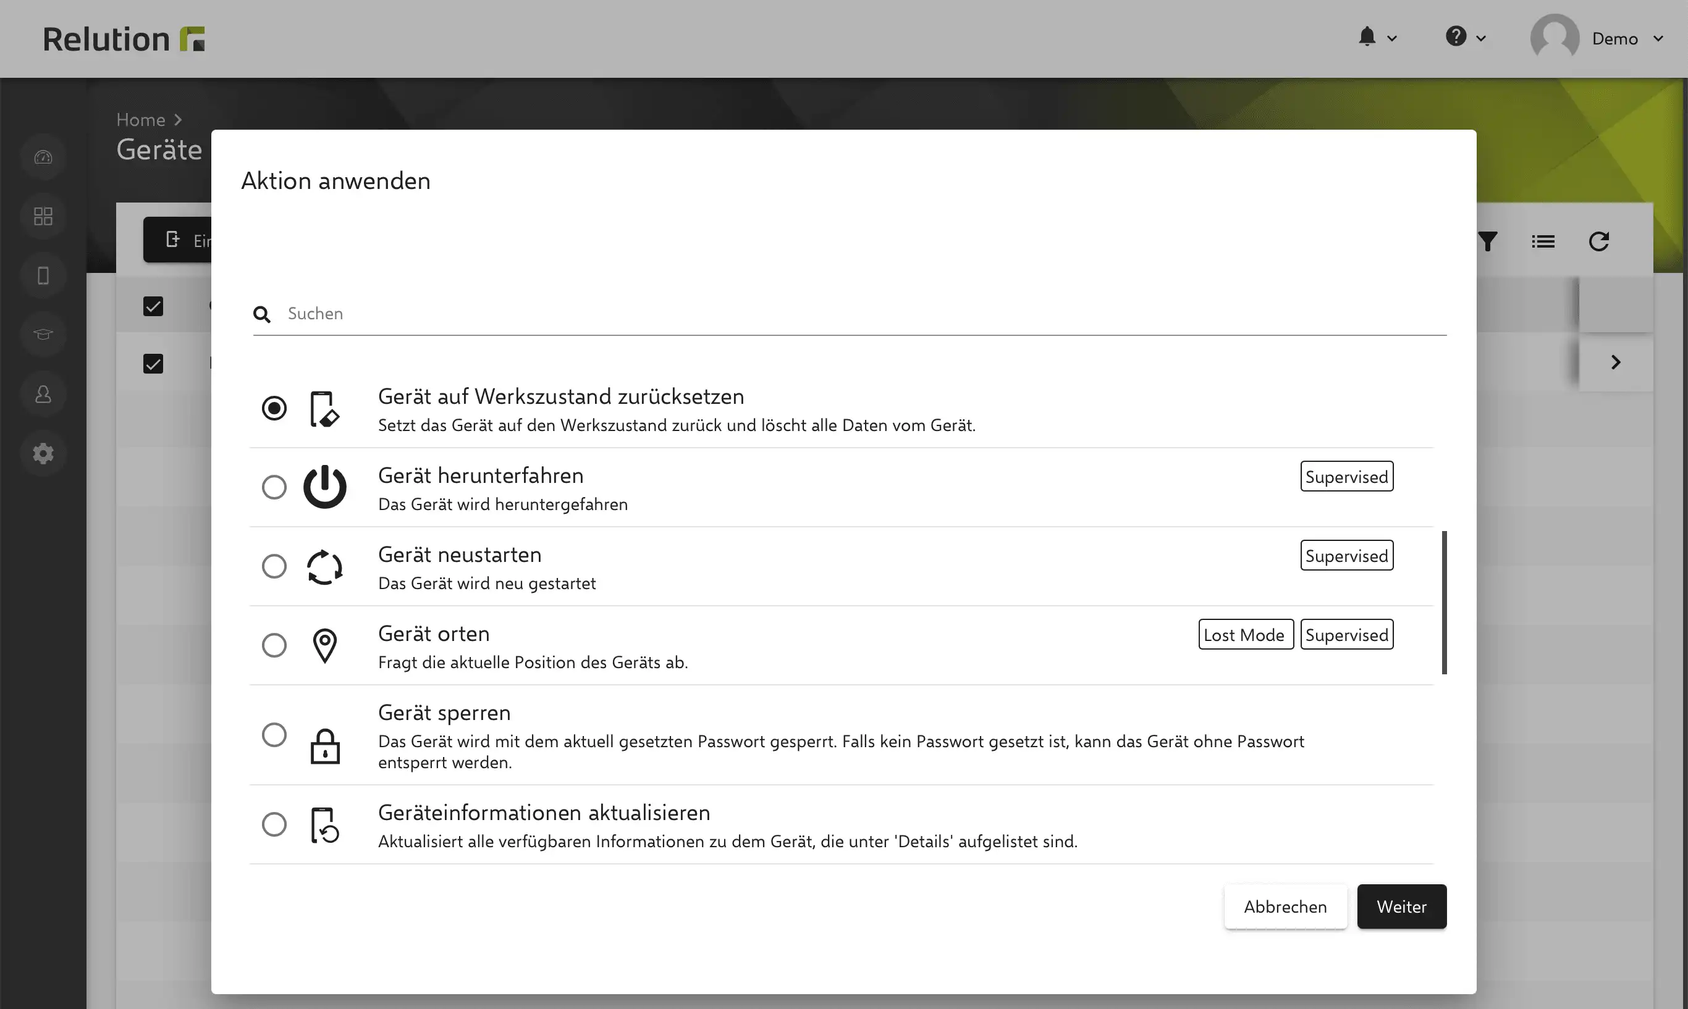Click the Home breadcrumb link
Screen dimensions: 1688x1009
[x=141, y=120]
